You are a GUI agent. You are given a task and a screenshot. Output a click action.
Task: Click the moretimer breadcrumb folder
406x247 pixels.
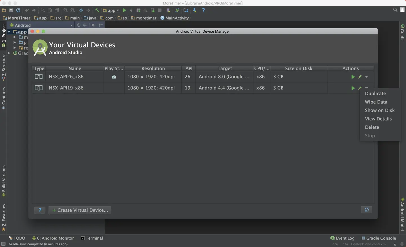click(144, 18)
